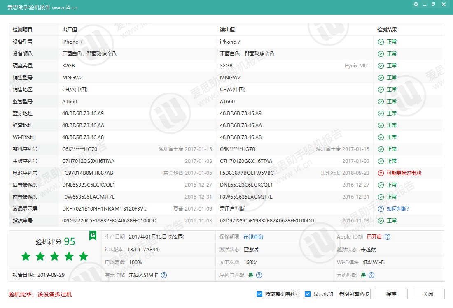Click the 检测结果 column header
Image resolution: width=453 pixels, height=308 pixels.
[x=387, y=30]
